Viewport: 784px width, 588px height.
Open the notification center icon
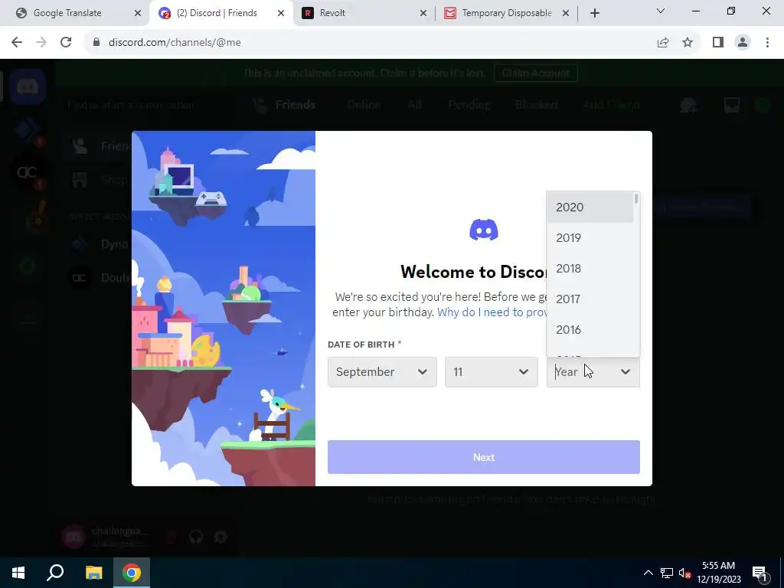point(759,573)
